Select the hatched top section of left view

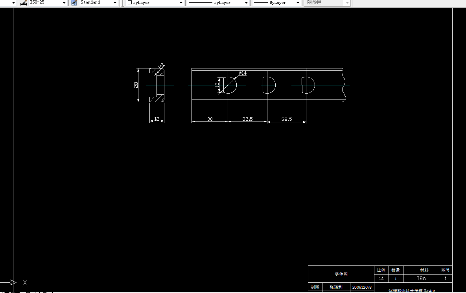point(157,72)
